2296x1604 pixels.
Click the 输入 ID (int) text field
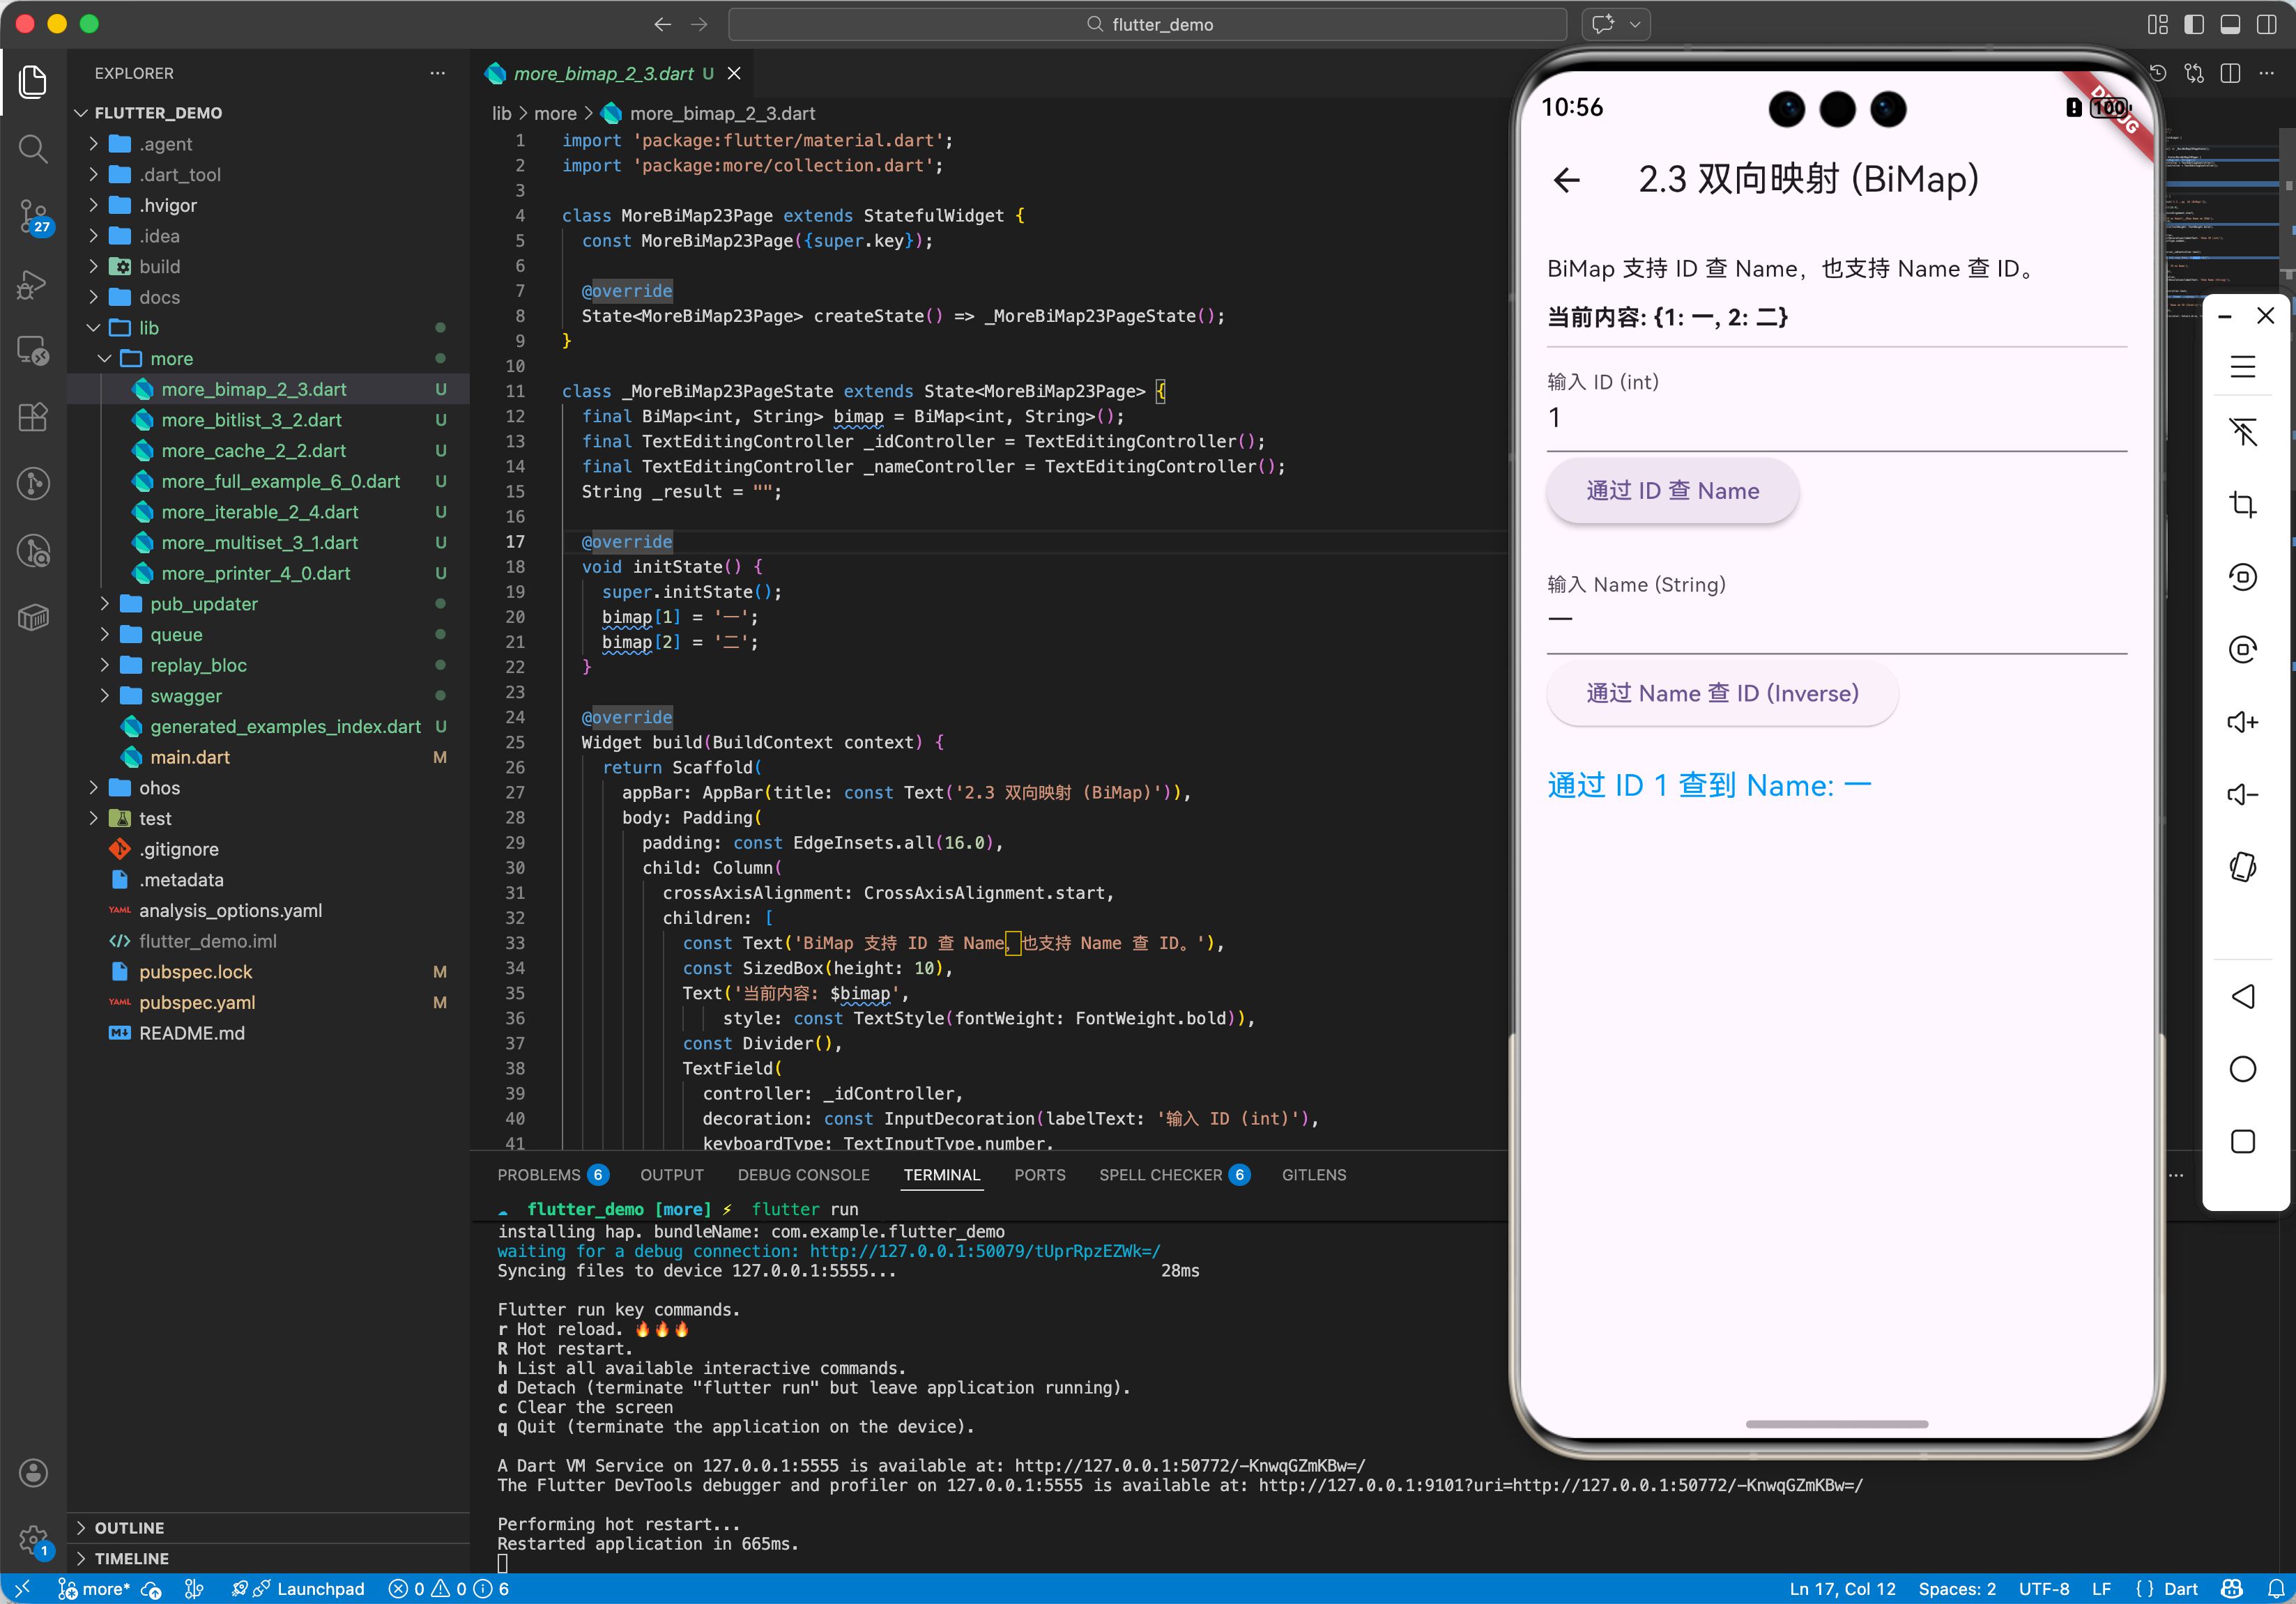click(x=1836, y=418)
